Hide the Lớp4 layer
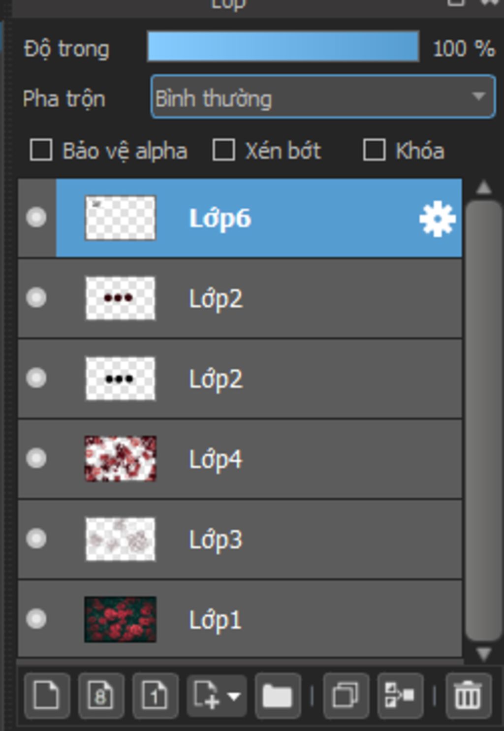 pos(36,459)
